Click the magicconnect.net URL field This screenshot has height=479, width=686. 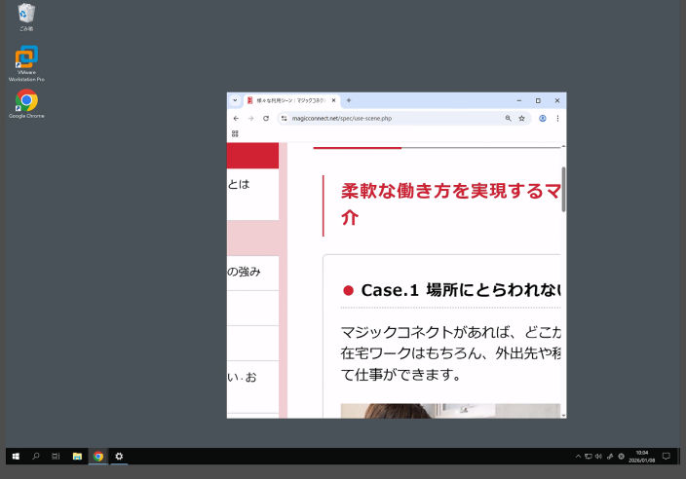390,118
